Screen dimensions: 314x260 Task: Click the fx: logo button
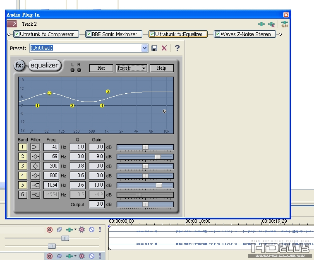pyautogui.click(x=19, y=66)
